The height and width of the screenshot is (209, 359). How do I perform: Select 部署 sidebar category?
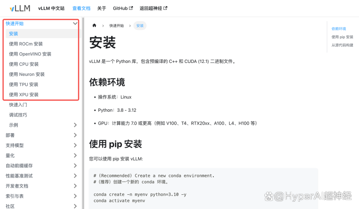[10, 135]
